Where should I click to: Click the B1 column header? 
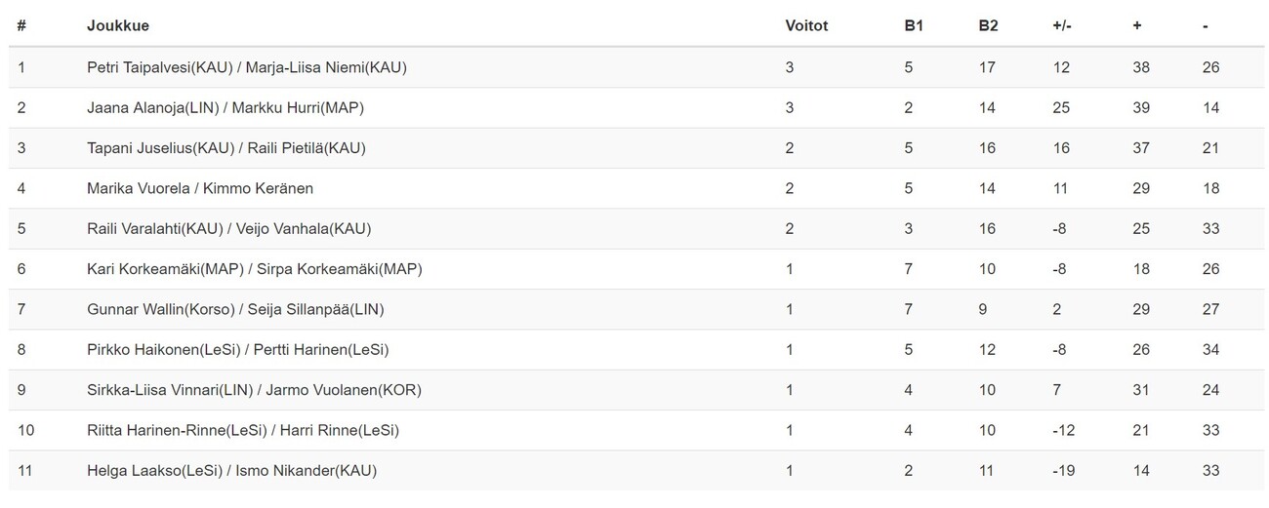[x=914, y=26]
